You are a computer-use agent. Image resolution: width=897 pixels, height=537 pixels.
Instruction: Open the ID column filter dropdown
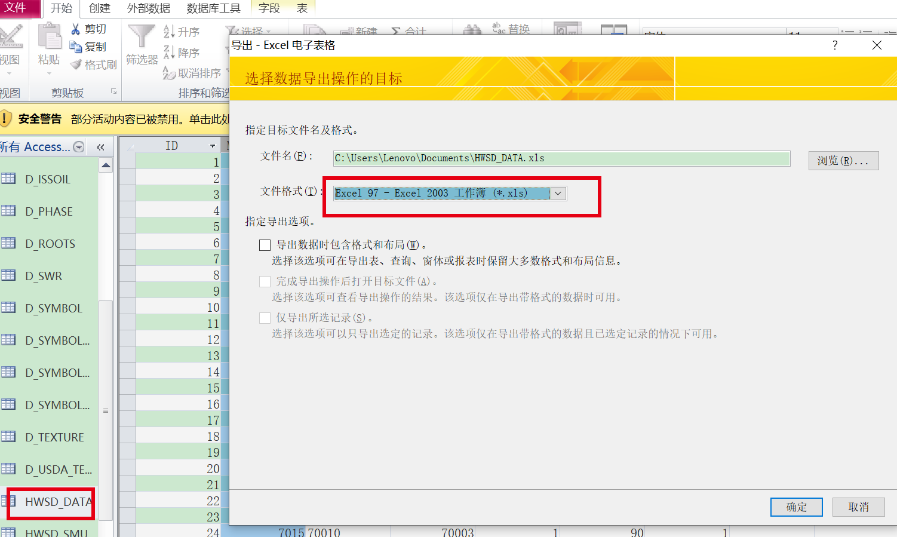[213, 145]
